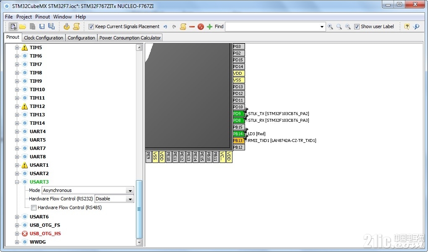Expand the TIM6 tree node
This screenshot has width=428, height=252.
click(17, 56)
